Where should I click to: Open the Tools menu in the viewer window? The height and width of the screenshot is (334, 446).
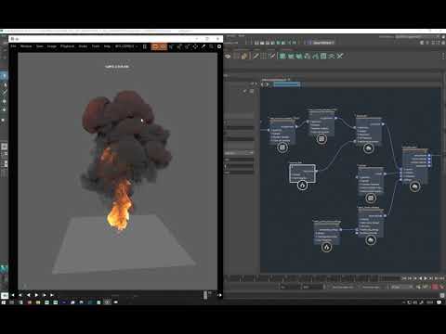point(96,46)
